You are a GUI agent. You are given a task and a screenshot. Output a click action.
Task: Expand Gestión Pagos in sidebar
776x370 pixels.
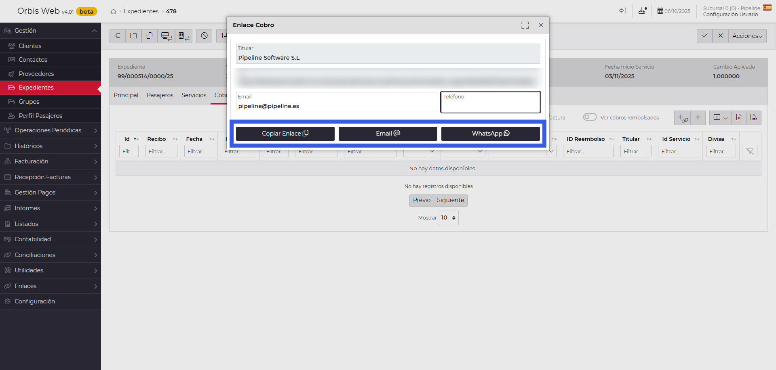51,192
